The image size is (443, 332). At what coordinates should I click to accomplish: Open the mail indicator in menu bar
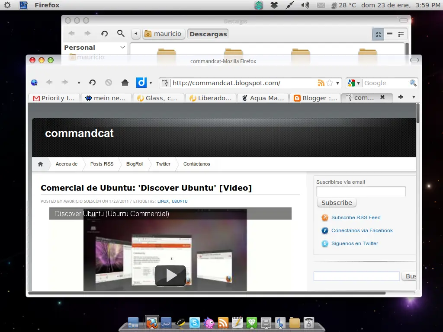pos(321,5)
